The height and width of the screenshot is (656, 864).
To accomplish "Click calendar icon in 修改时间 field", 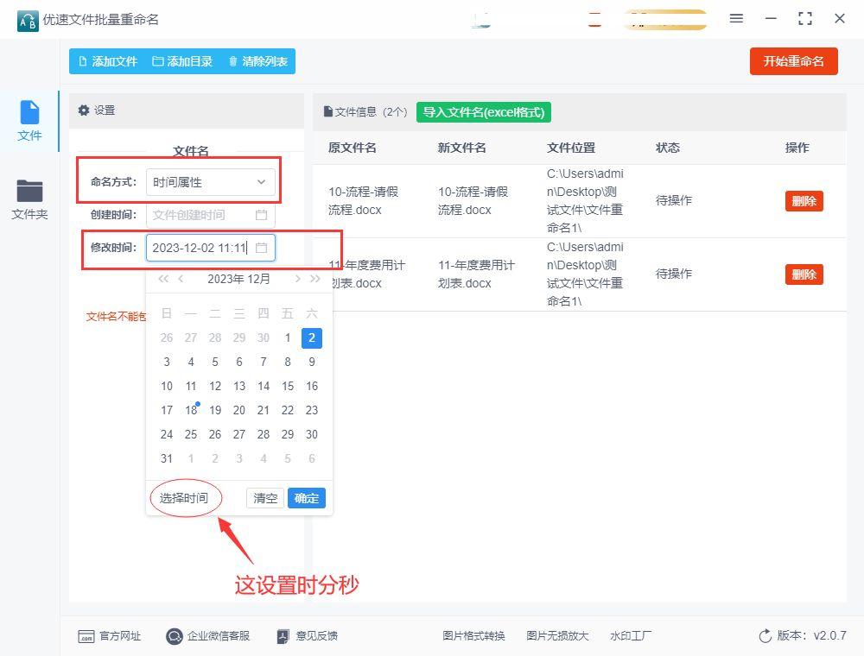I will pyautogui.click(x=262, y=248).
